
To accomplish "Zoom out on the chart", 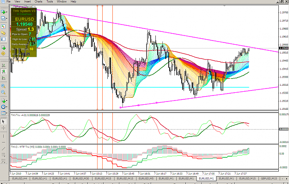I will [3, 92].
